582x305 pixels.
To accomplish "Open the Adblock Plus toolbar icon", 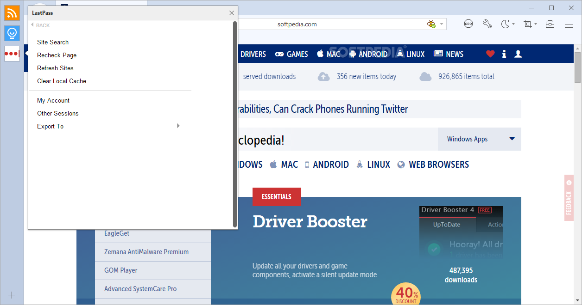I will [468, 24].
